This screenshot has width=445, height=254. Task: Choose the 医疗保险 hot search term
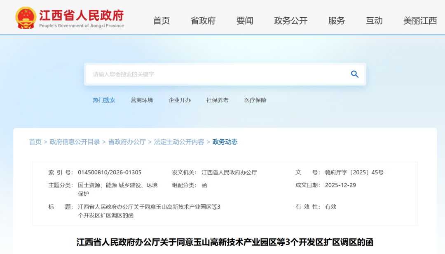(x=255, y=100)
